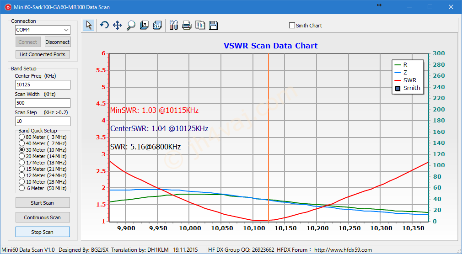Toggle the 3D view icon
The height and width of the screenshot is (254, 462).
tap(158, 25)
